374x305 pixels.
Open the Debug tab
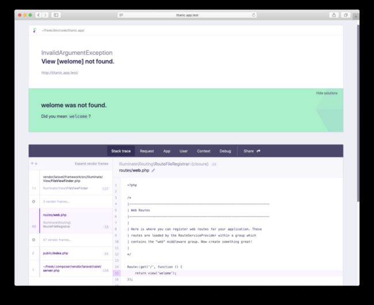(x=225, y=151)
